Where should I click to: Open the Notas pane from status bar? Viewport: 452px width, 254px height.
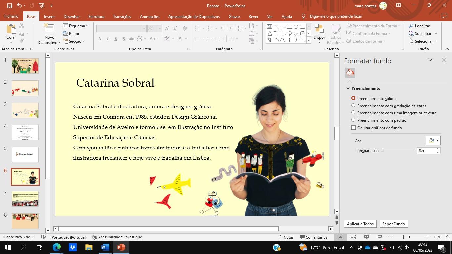point(286,237)
